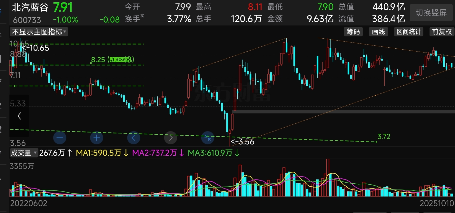Zoom in chart with plus icon
The image size is (455, 213).
[96, 138]
